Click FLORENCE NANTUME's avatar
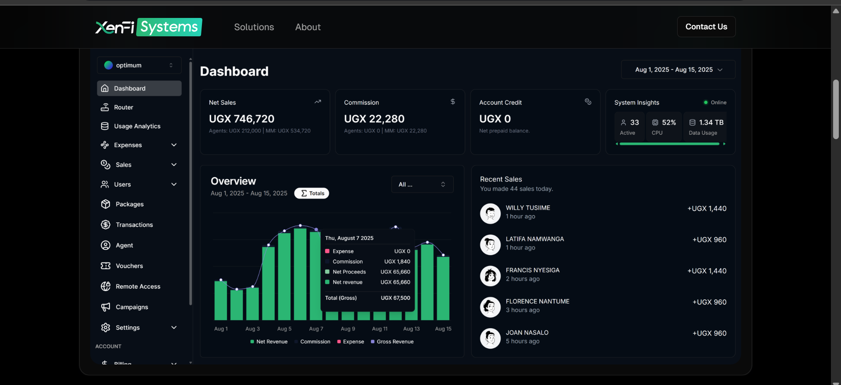 click(x=490, y=307)
